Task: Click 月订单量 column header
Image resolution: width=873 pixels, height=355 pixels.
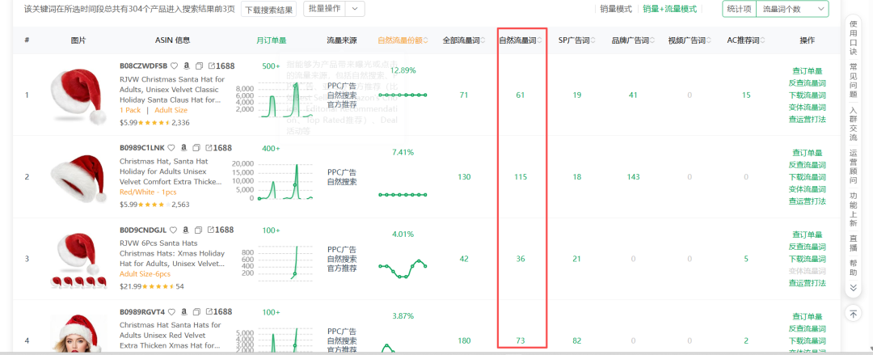Action: (271, 40)
